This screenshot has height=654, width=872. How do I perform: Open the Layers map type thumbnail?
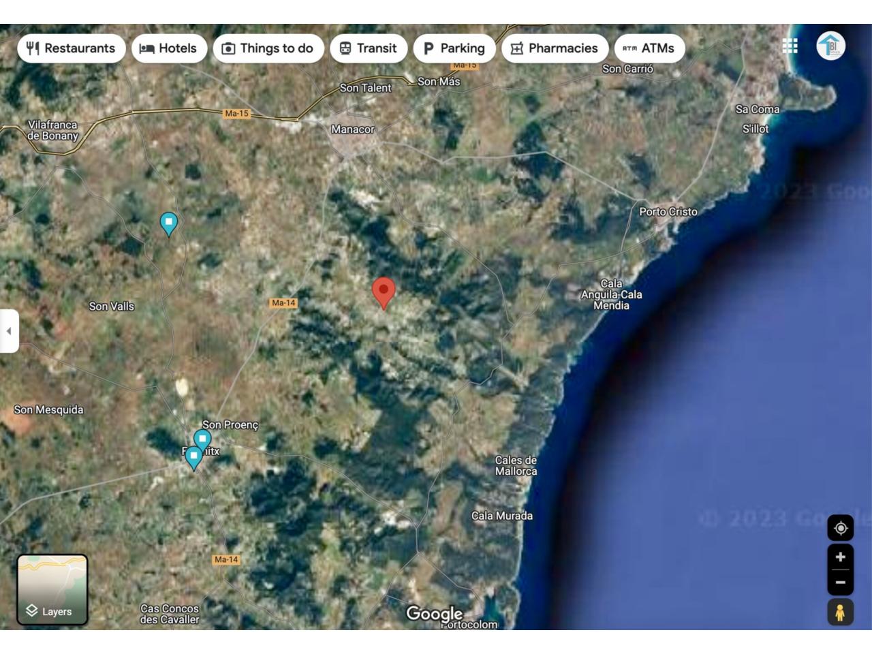pos(52,590)
